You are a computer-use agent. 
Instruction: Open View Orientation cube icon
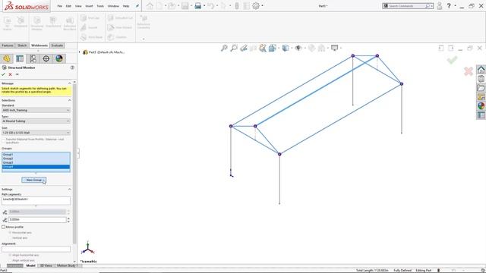click(273, 48)
